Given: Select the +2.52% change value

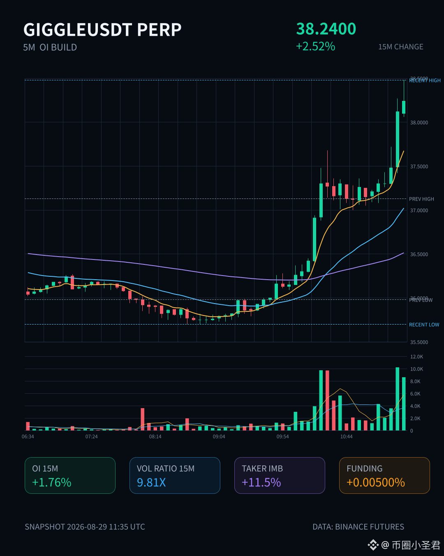Looking at the screenshot, I should click(x=316, y=46).
